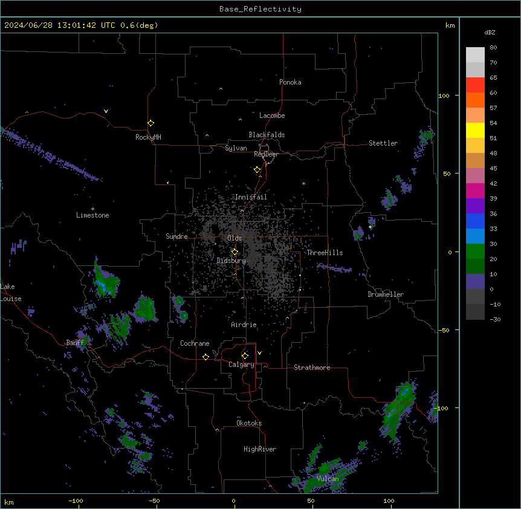521x509 pixels.
Task: Click the yellow marker east of Cochrane
Action: [x=205, y=357]
